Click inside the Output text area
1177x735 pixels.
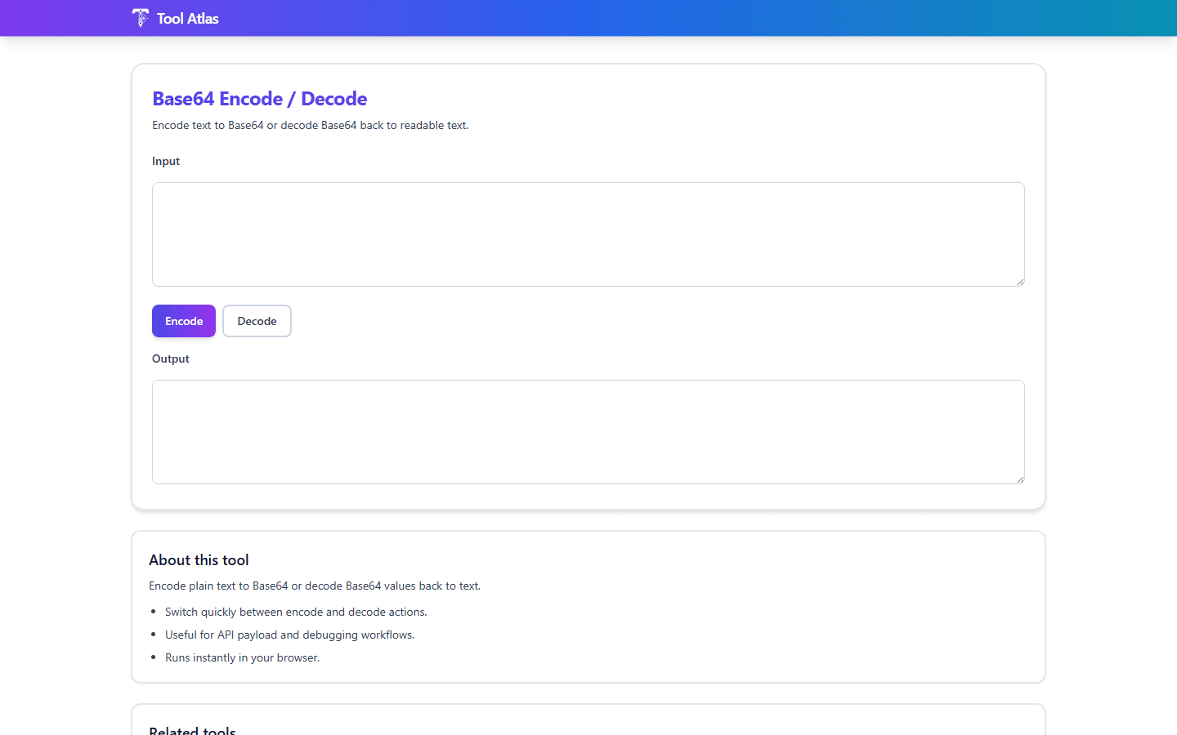[x=588, y=431]
